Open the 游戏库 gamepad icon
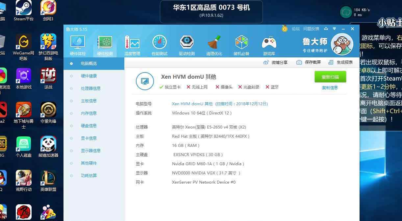 pos(269,43)
